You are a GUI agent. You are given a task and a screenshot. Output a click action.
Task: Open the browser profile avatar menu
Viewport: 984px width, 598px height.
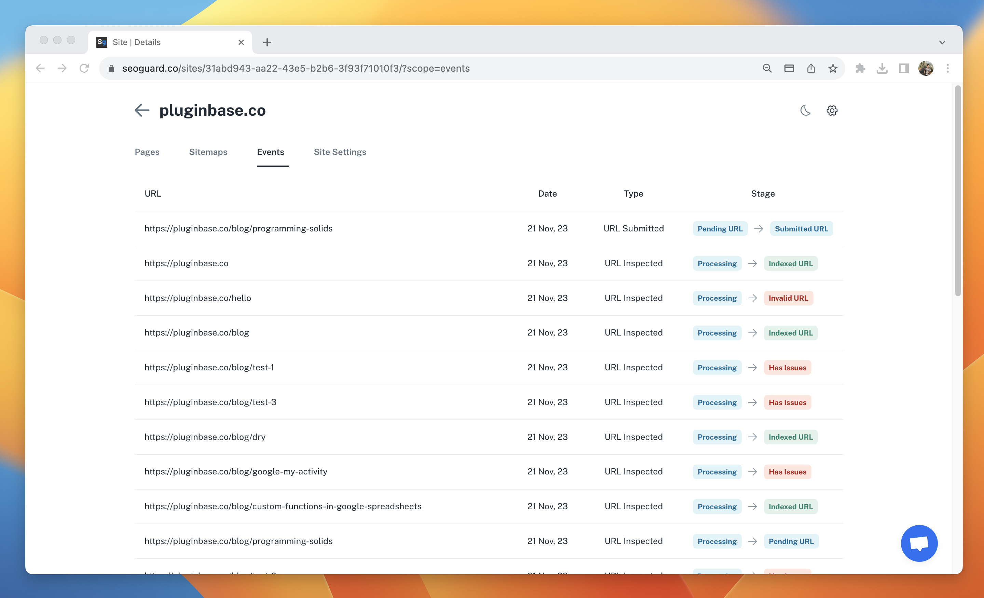[925, 69]
